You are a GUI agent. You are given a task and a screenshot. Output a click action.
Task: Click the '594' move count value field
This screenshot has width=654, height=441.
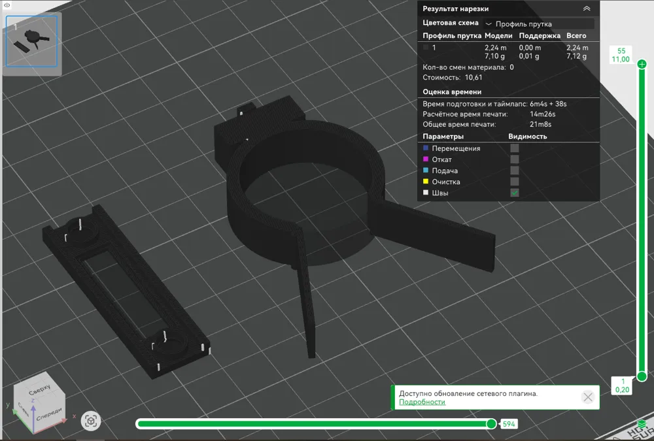tap(508, 423)
